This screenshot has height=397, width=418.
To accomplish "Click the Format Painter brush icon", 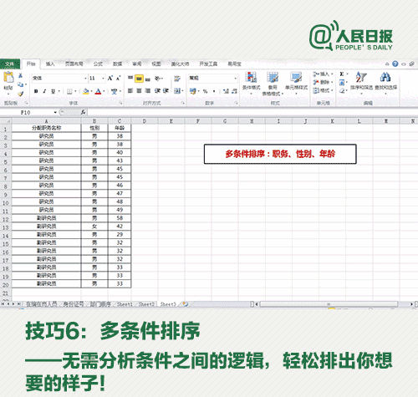I will pyautogui.click(x=20, y=94).
